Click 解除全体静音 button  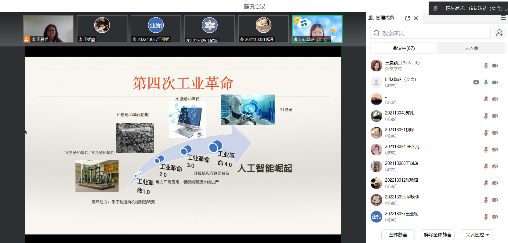point(437,234)
